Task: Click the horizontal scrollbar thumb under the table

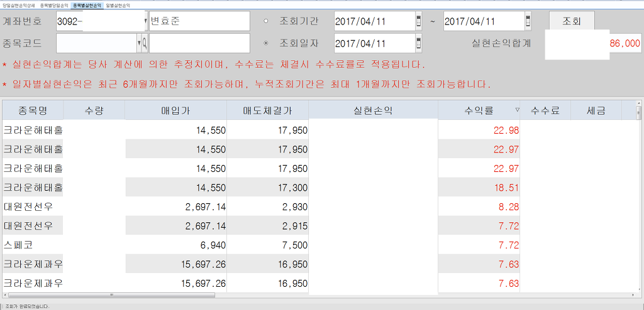Action: [x=111, y=295]
